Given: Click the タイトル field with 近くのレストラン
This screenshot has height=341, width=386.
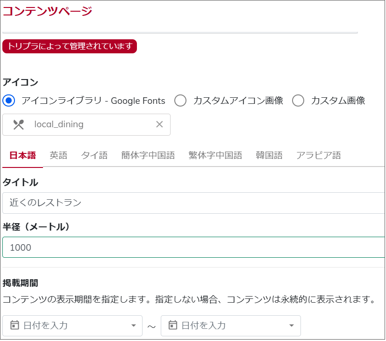Looking at the screenshot, I should pos(194,203).
